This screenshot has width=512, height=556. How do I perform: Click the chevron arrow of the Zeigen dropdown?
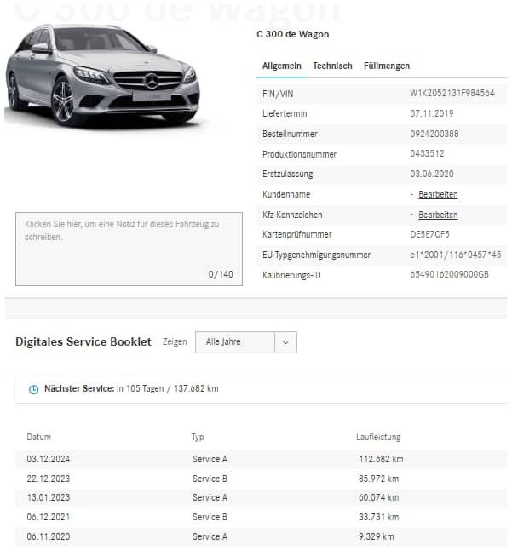285,342
